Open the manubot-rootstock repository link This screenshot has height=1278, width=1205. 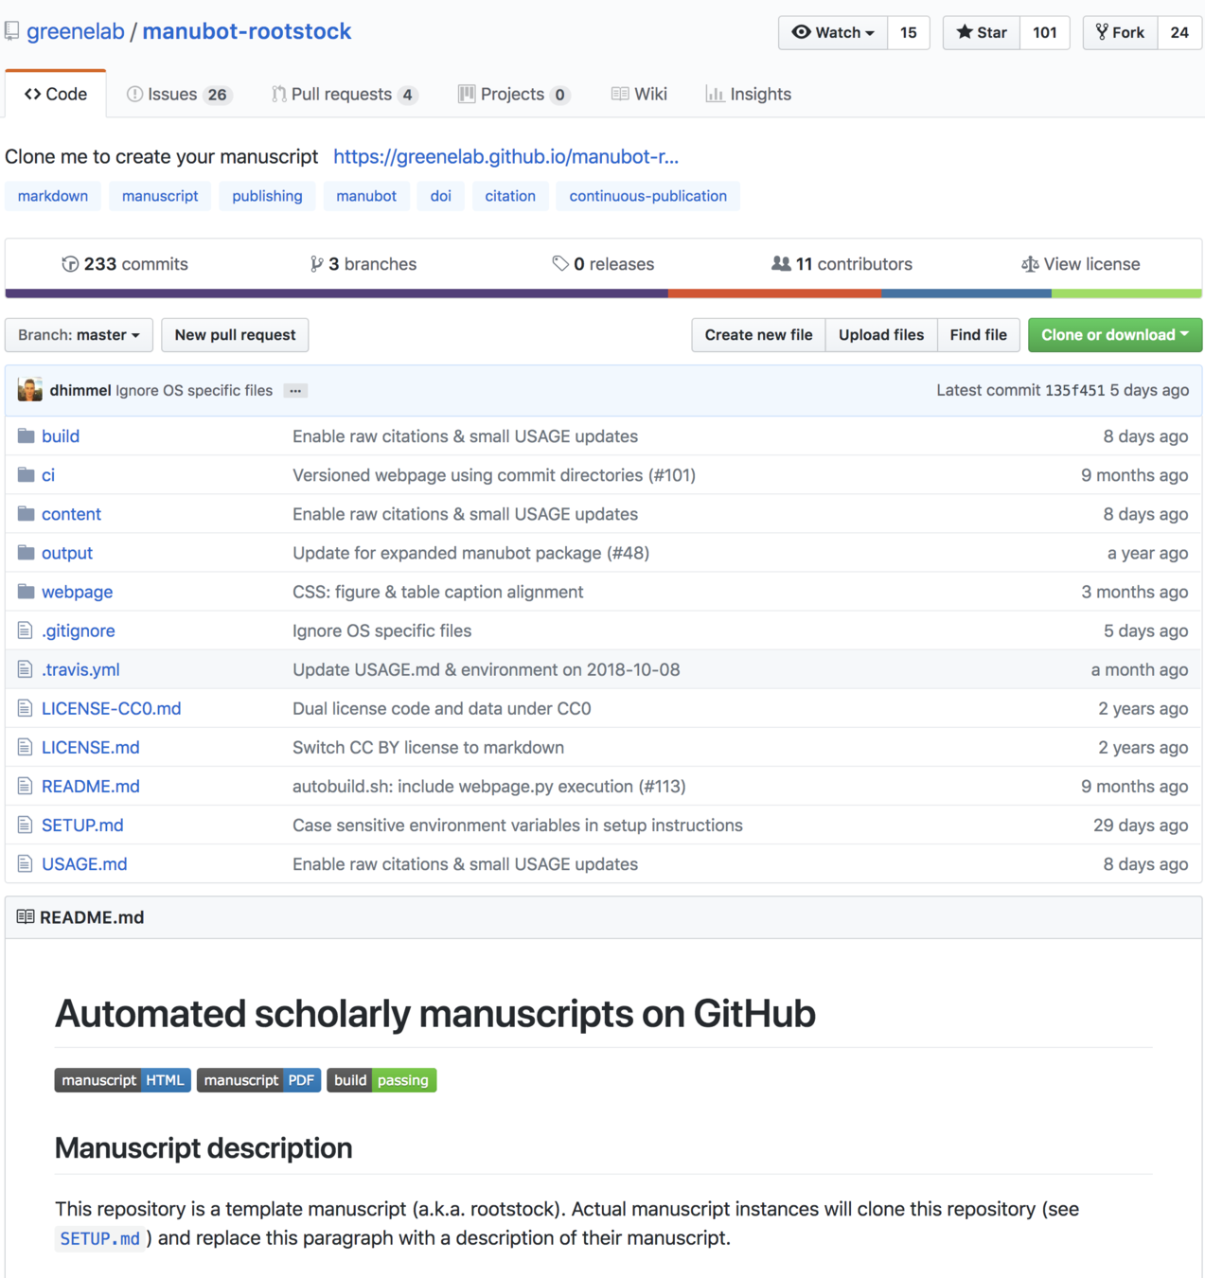pos(247,31)
